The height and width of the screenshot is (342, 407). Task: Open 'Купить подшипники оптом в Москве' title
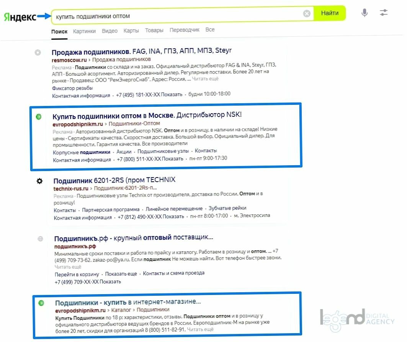click(147, 115)
